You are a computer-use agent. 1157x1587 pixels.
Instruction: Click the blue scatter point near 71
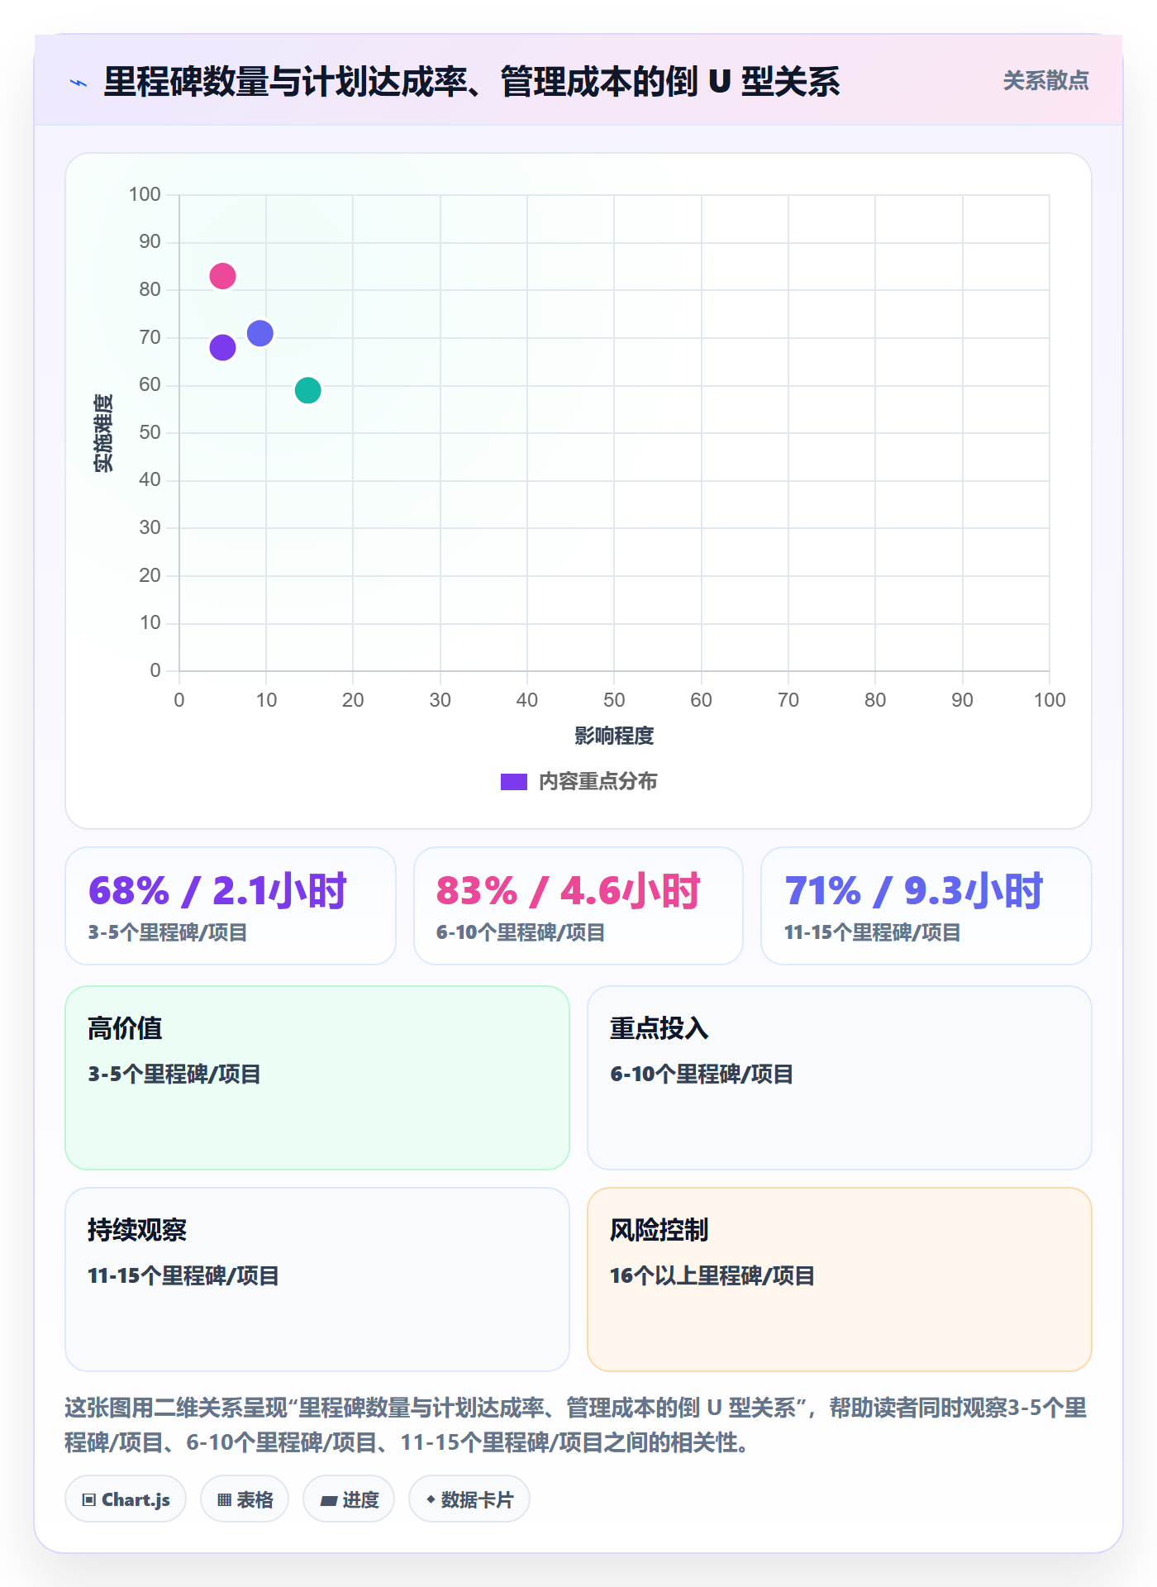[259, 333]
